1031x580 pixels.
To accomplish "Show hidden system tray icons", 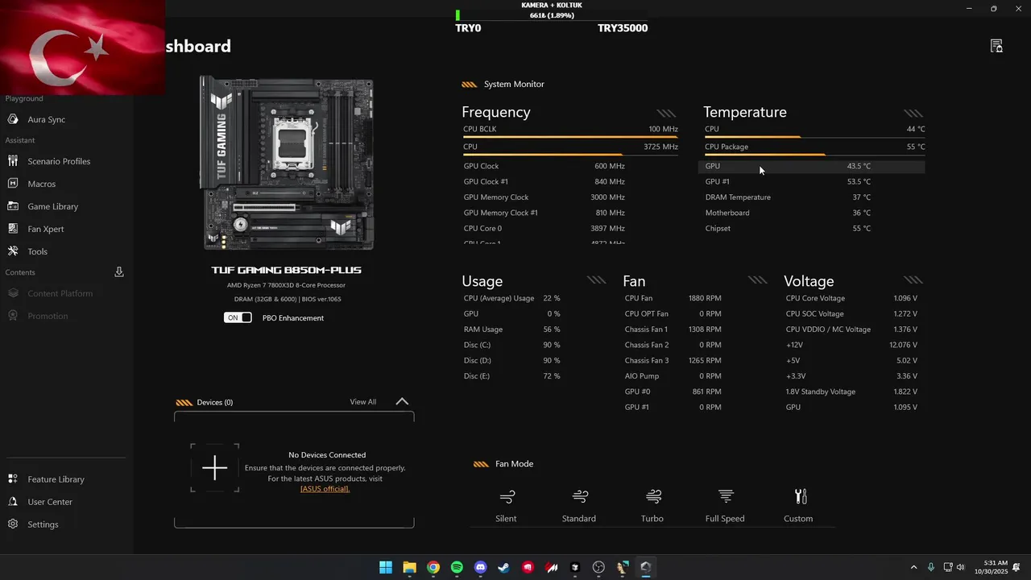I will pos(913,567).
